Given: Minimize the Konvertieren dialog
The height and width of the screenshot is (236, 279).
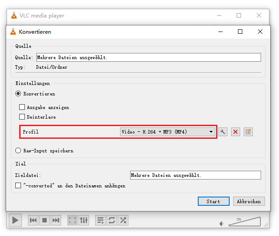Looking at the screenshot, I should coord(220,32).
